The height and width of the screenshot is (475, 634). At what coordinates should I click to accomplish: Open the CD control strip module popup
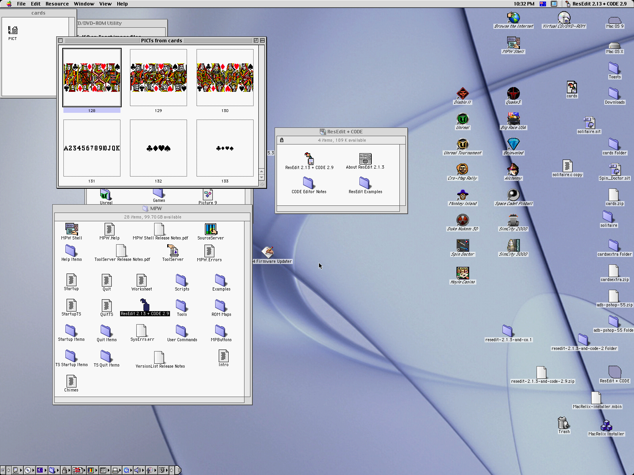click(x=29, y=470)
